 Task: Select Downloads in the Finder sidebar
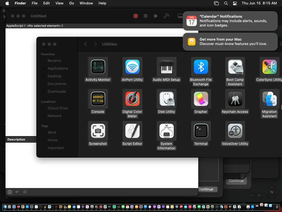pyautogui.click(x=57, y=92)
